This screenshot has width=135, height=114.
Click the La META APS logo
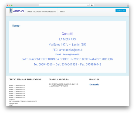(x=16, y=11)
